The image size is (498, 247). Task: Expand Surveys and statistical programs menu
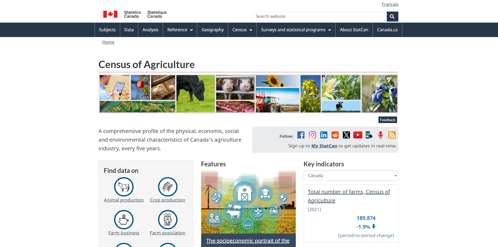(x=296, y=30)
